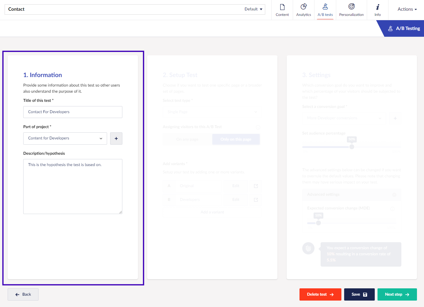Expand the Part of project dropdown

(65, 139)
